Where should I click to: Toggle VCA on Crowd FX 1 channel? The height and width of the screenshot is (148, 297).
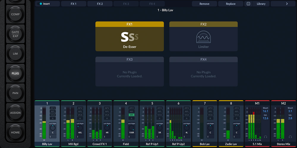(x=107, y=115)
